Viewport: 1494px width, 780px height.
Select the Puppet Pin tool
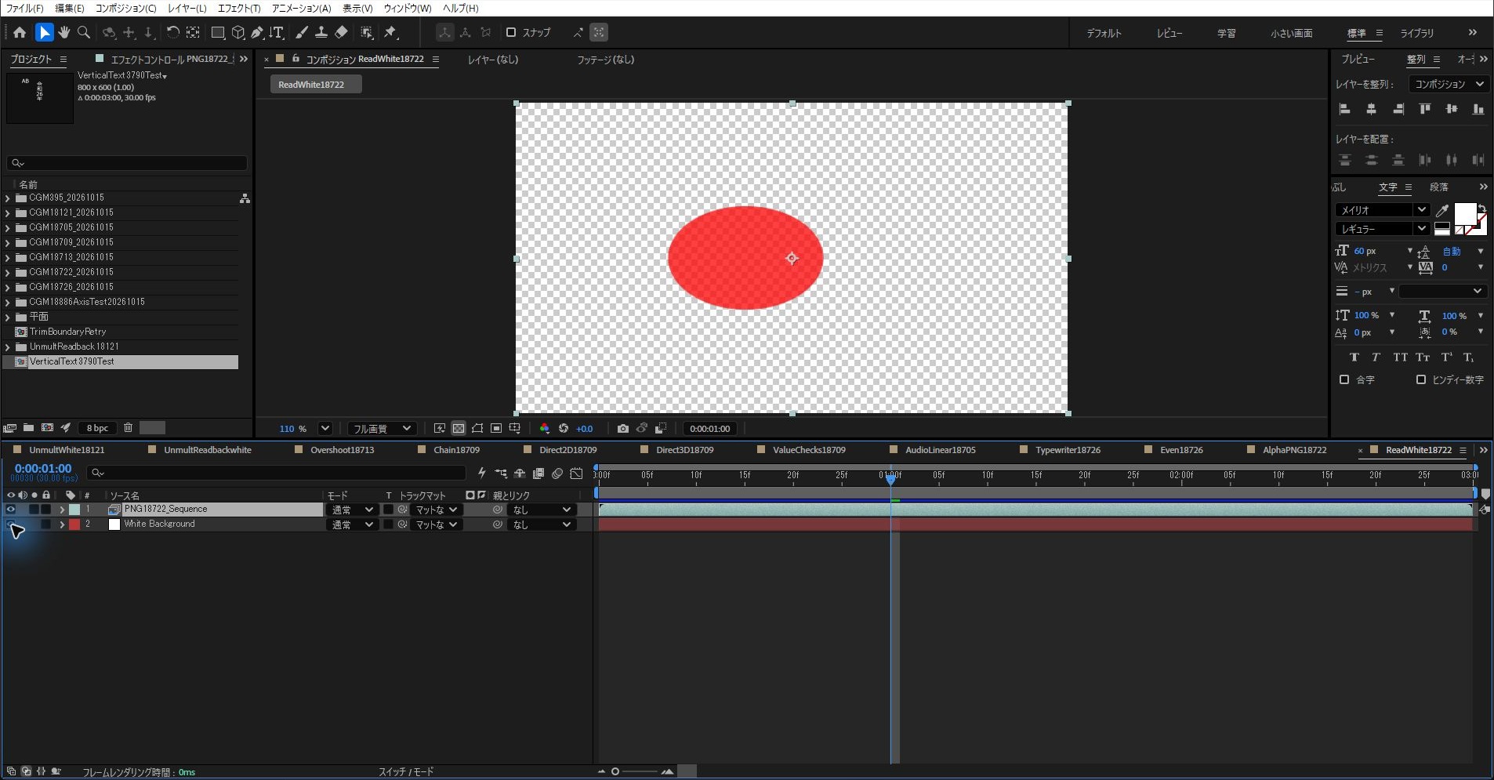390,32
